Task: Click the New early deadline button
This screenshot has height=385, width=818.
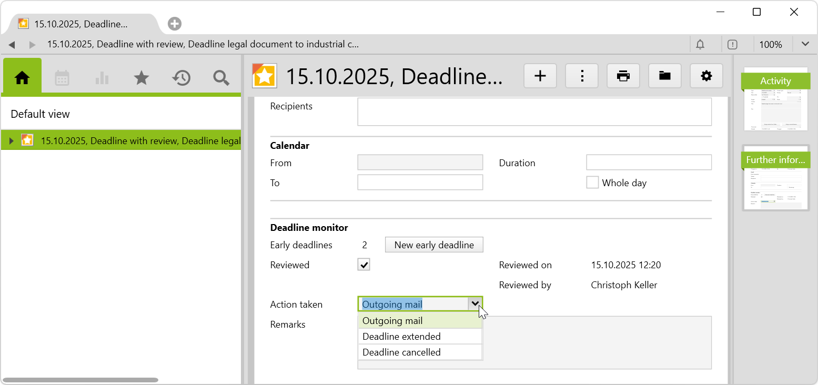Action: pos(434,245)
